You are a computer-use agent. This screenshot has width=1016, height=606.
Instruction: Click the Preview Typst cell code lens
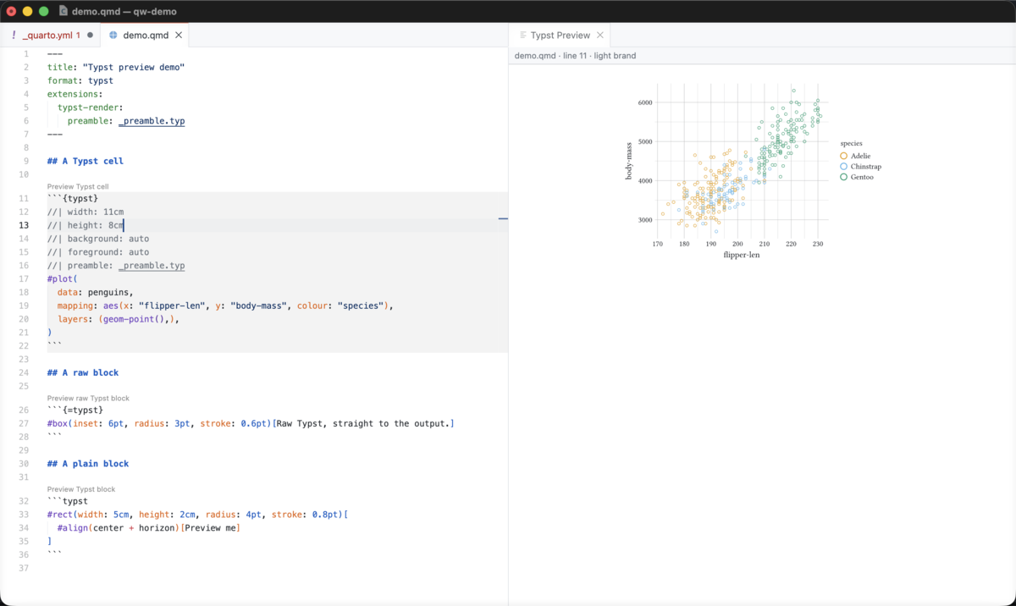click(x=78, y=186)
